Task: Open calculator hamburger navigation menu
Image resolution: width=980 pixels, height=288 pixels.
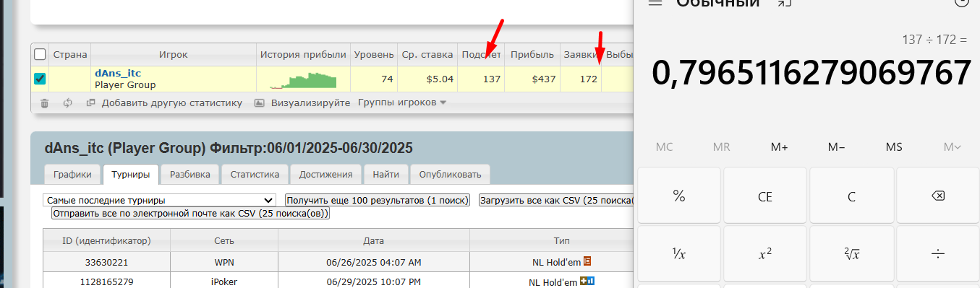Action: pyautogui.click(x=655, y=3)
